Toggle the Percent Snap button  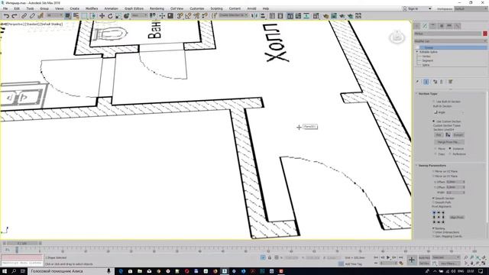[196, 16]
